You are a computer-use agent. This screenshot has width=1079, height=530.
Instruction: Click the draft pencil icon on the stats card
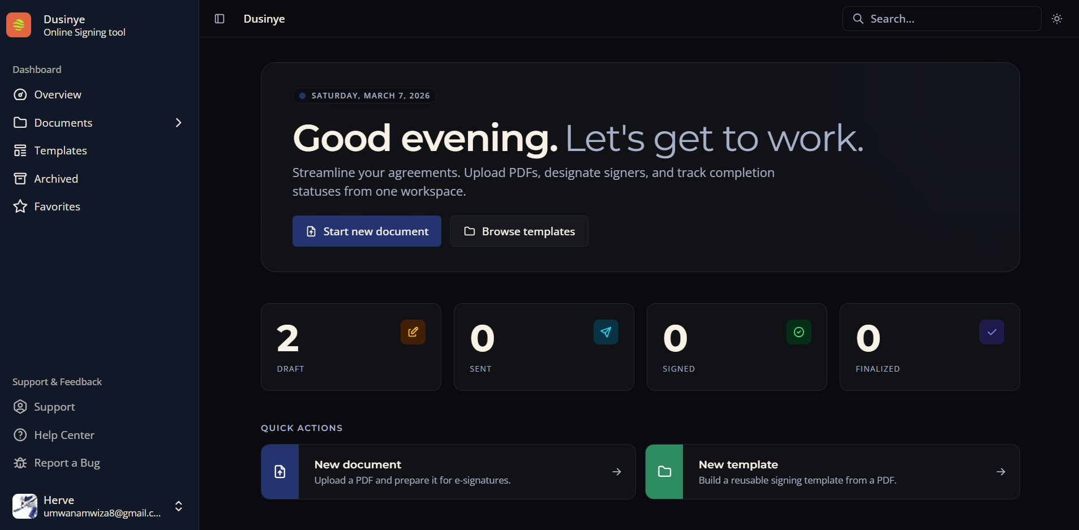pyautogui.click(x=412, y=332)
